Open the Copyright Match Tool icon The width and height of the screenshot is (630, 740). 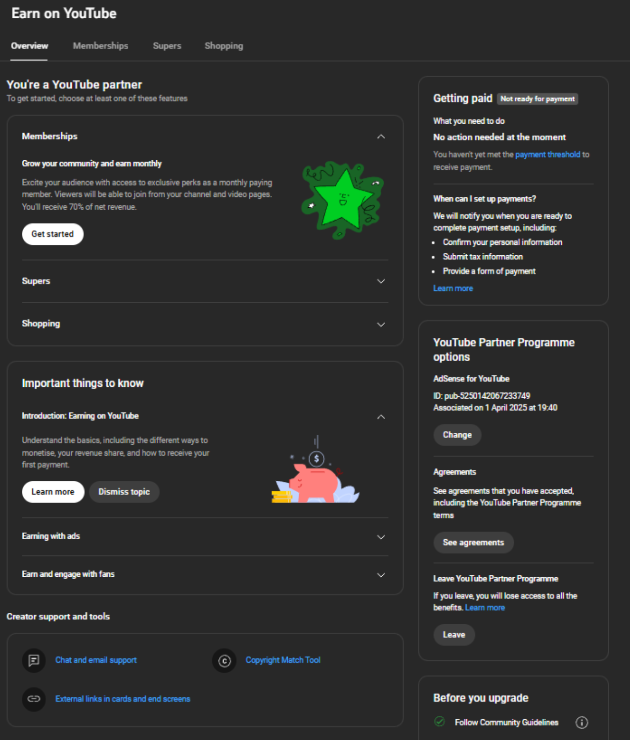[x=225, y=660]
